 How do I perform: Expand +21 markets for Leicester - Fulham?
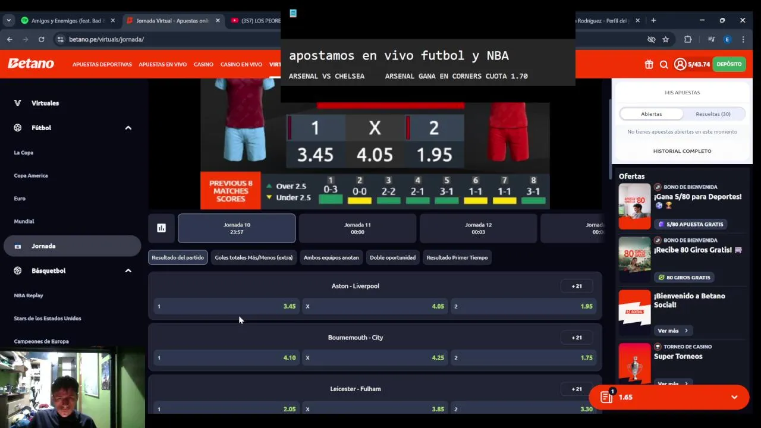(x=577, y=389)
